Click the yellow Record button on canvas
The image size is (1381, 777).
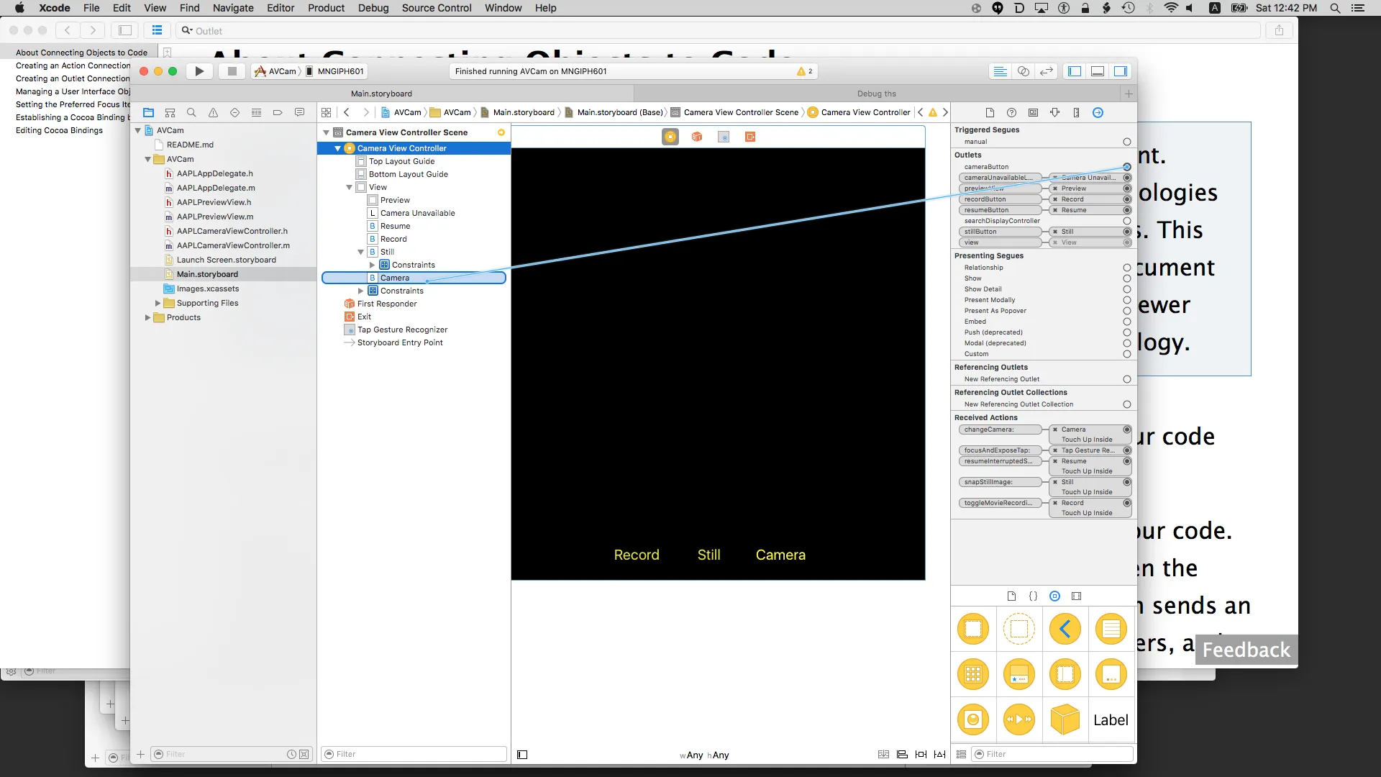pos(636,555)
